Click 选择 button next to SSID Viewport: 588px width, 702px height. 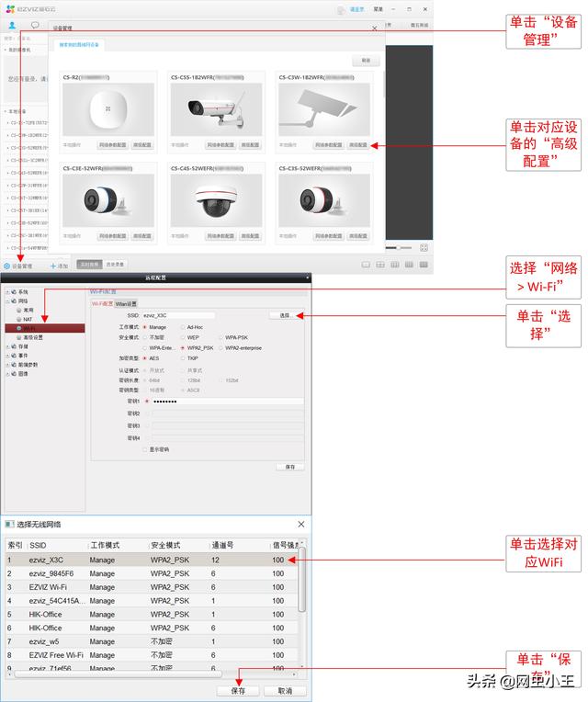click(x=286, y=315)
